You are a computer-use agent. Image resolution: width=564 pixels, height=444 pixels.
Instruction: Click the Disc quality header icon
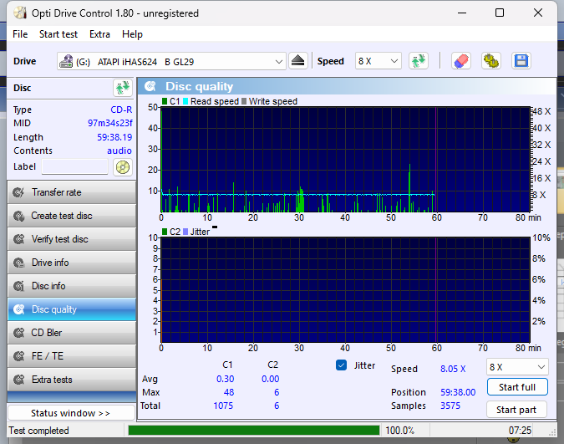tap(150, 86)
